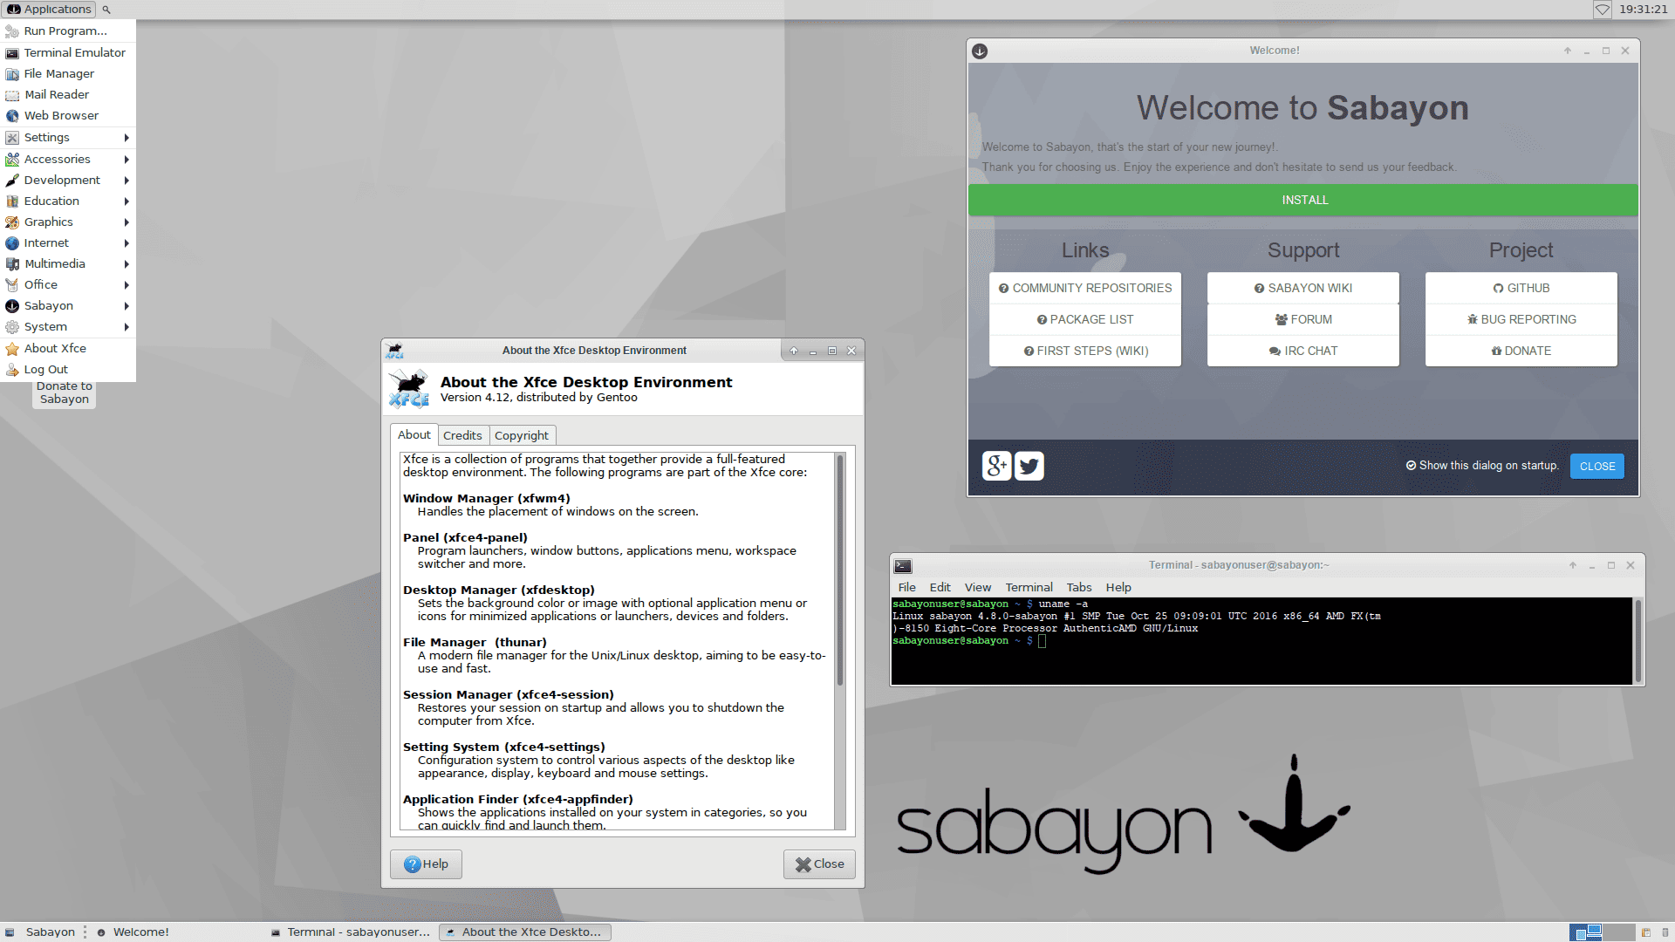
Task: Expand the Graphics submenu
Action: 68,222
